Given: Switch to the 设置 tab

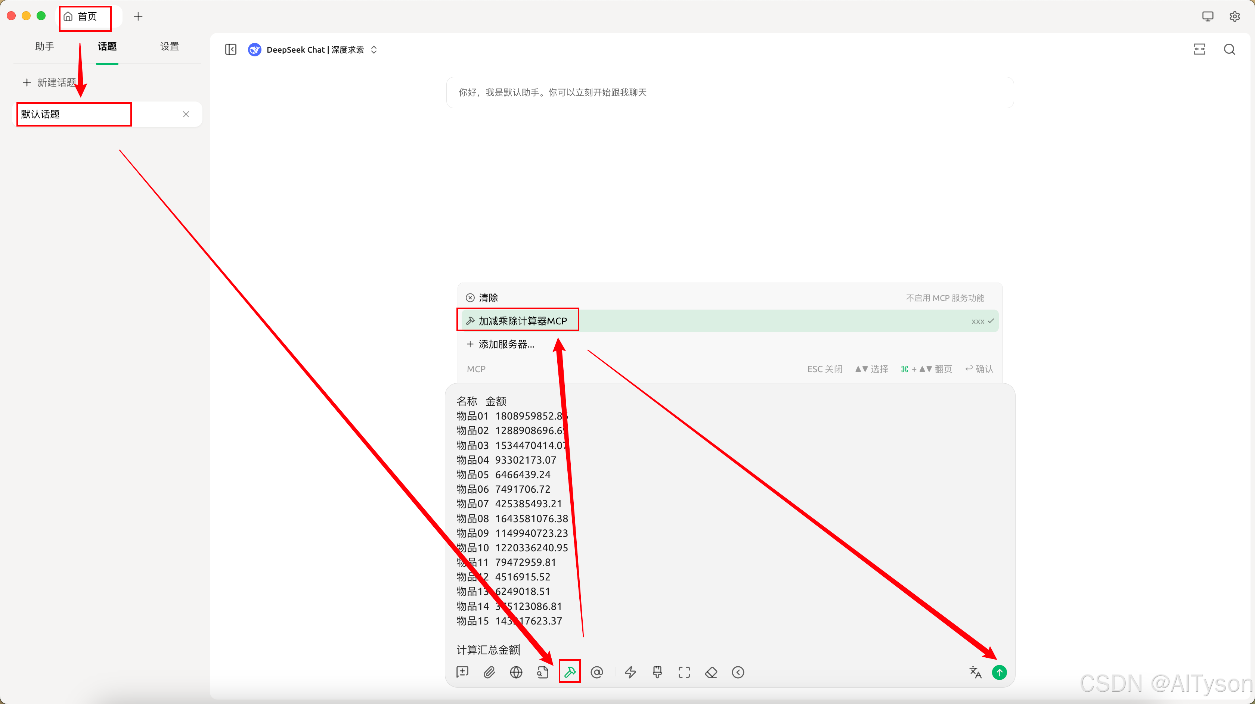Looking at the screenshot, I should click(169, 46).
